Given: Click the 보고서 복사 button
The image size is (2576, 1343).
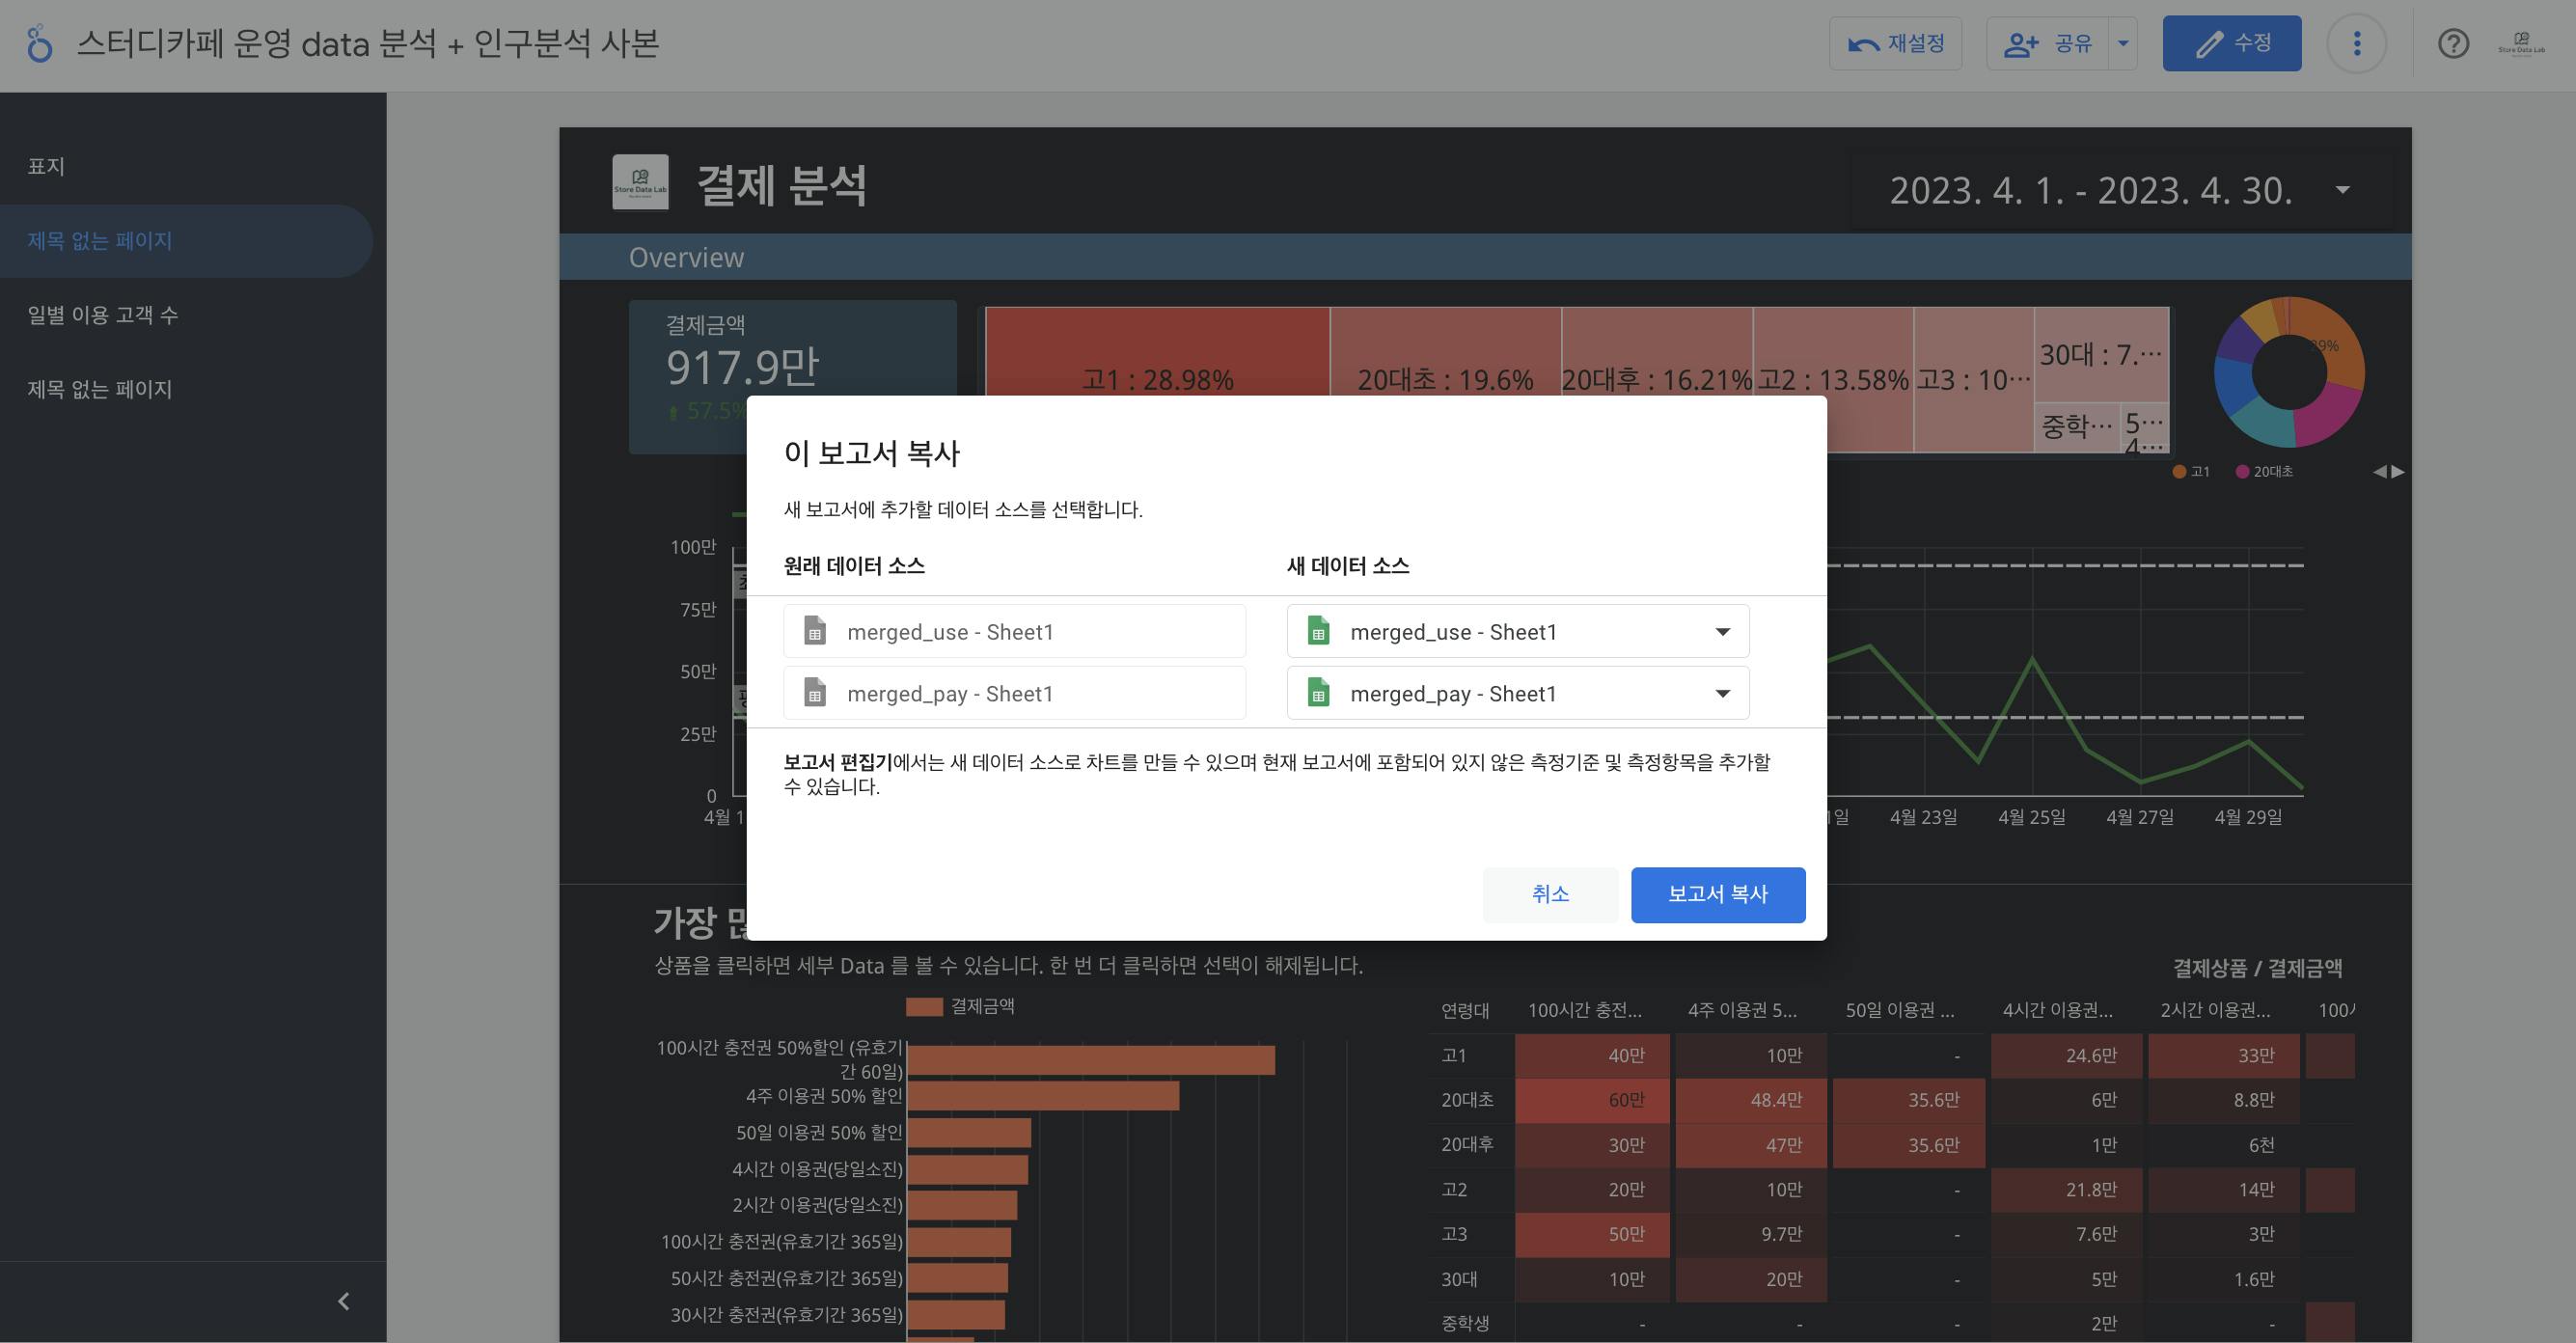Looking at the screenshot, I should coord(1717,894).
